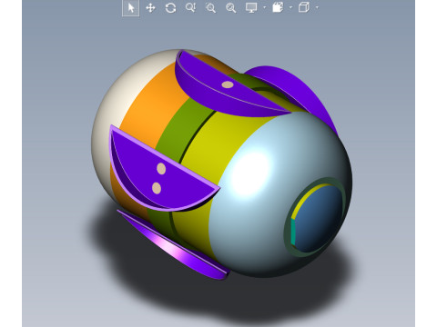The image size is (437, 327).
Task: Open the view orientation cube dropdown arrow
Action: click(x=317, y=7)
